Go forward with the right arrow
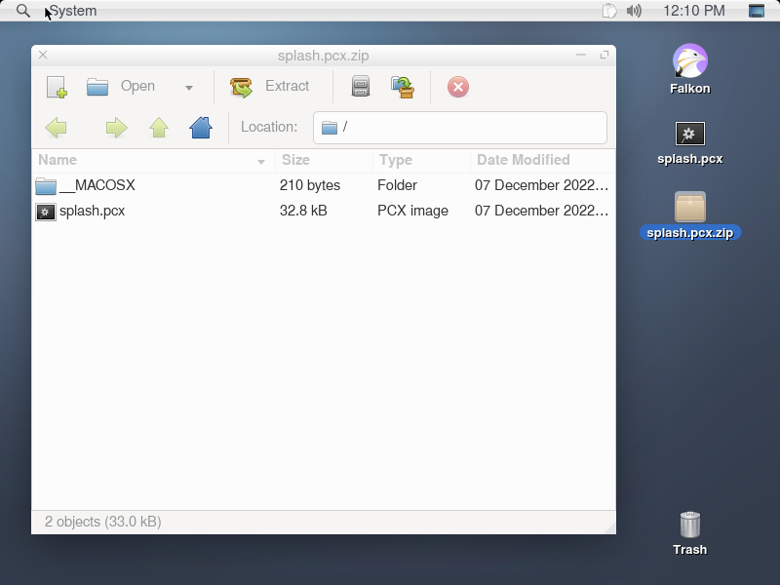780x585 pixels. pos(116,128)
